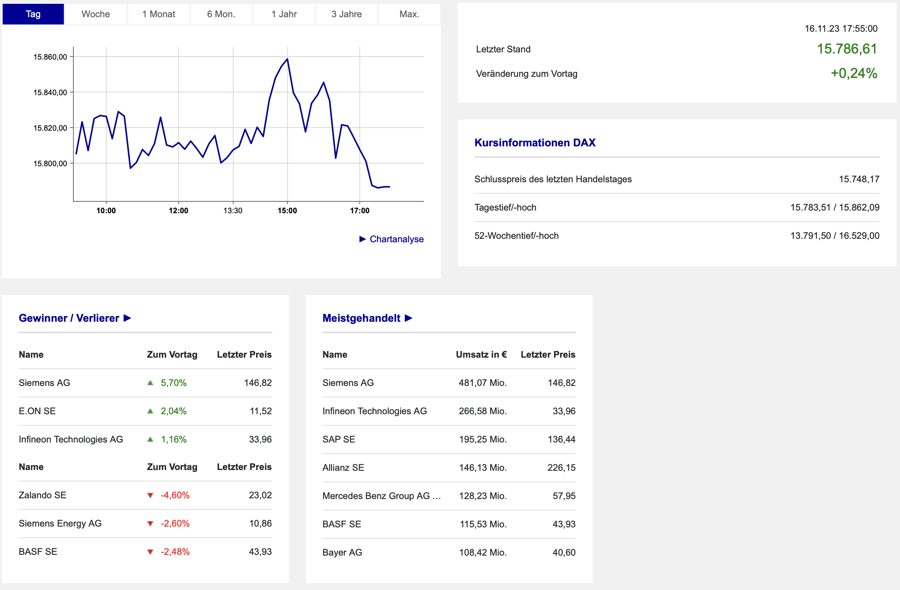
Task: Click red down arrow in Zalando SE row
Action: point(150,496)
